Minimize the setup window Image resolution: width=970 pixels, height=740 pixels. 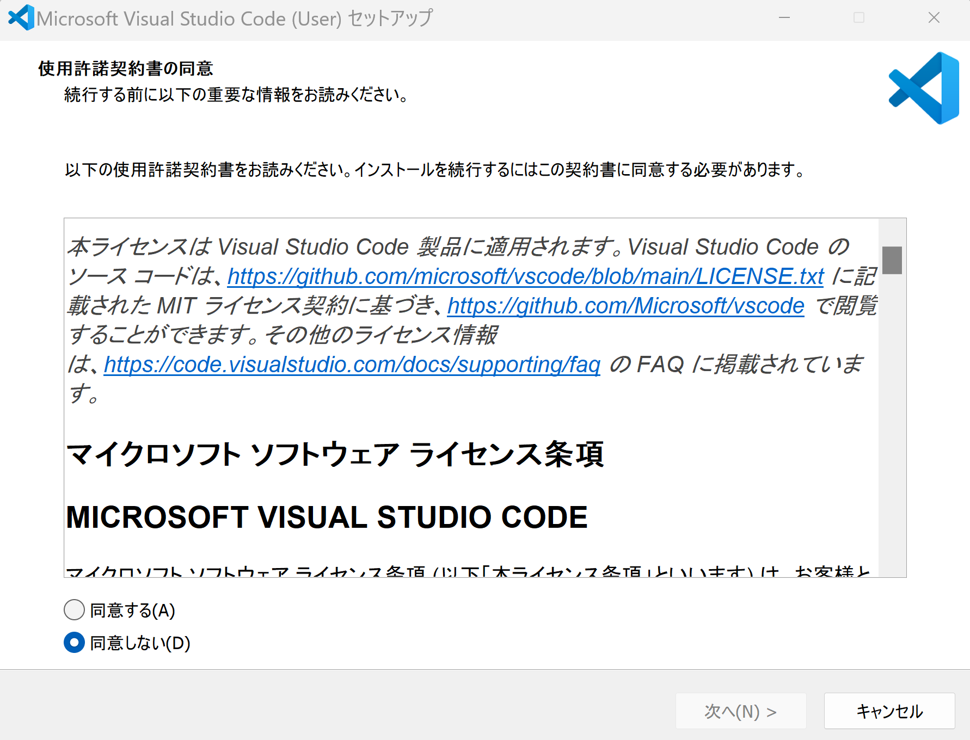coord(784,18)
